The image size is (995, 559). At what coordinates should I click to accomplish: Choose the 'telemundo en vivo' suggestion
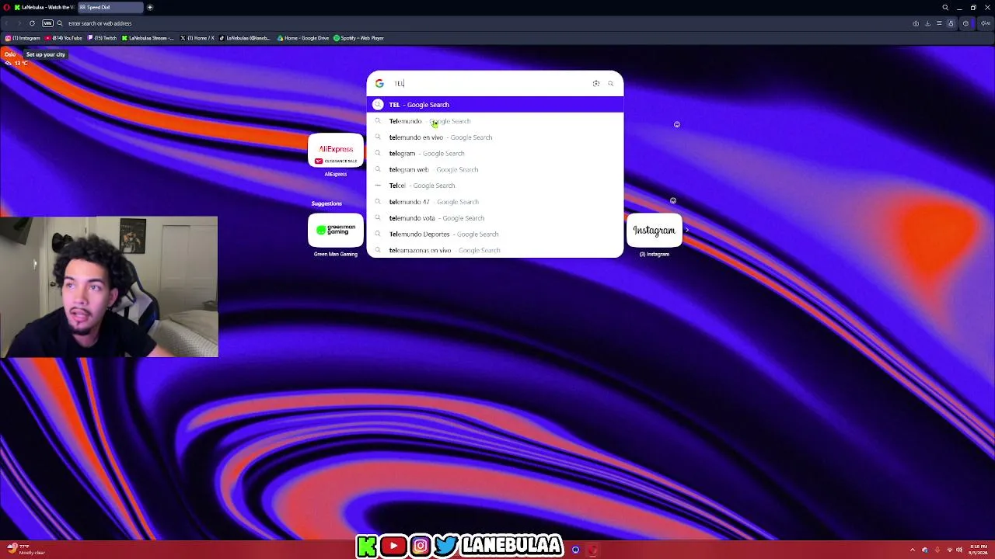(495, 137)
